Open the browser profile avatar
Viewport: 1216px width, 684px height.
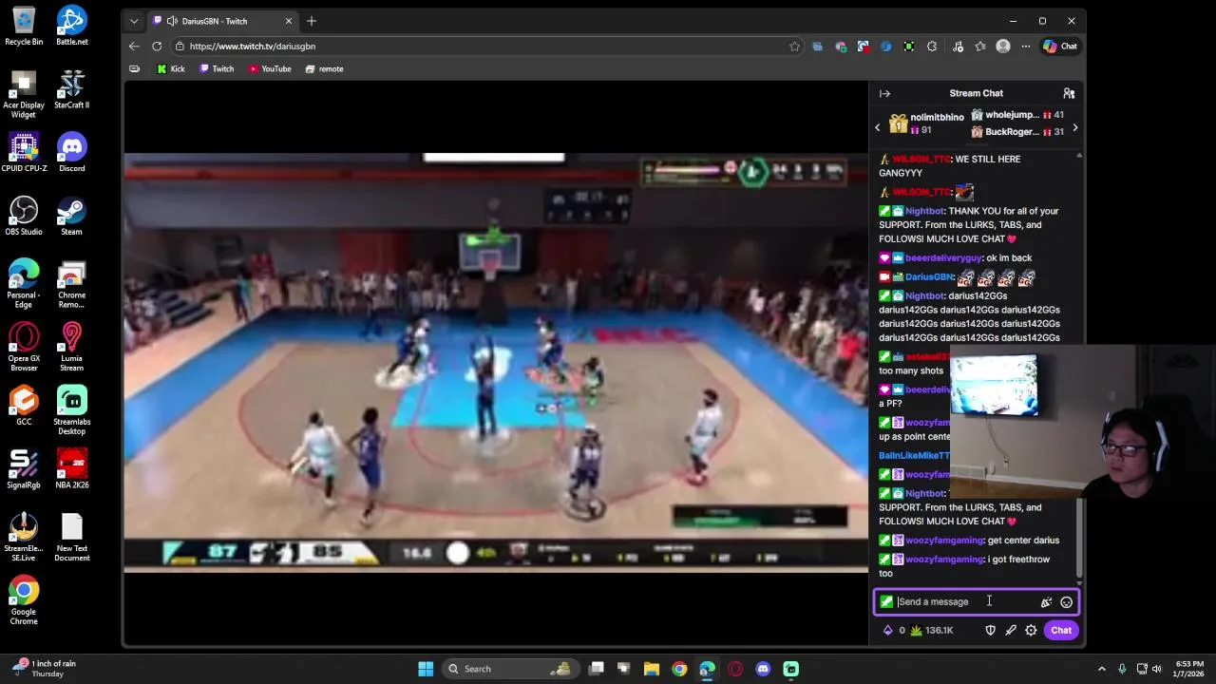[1003, 46]
